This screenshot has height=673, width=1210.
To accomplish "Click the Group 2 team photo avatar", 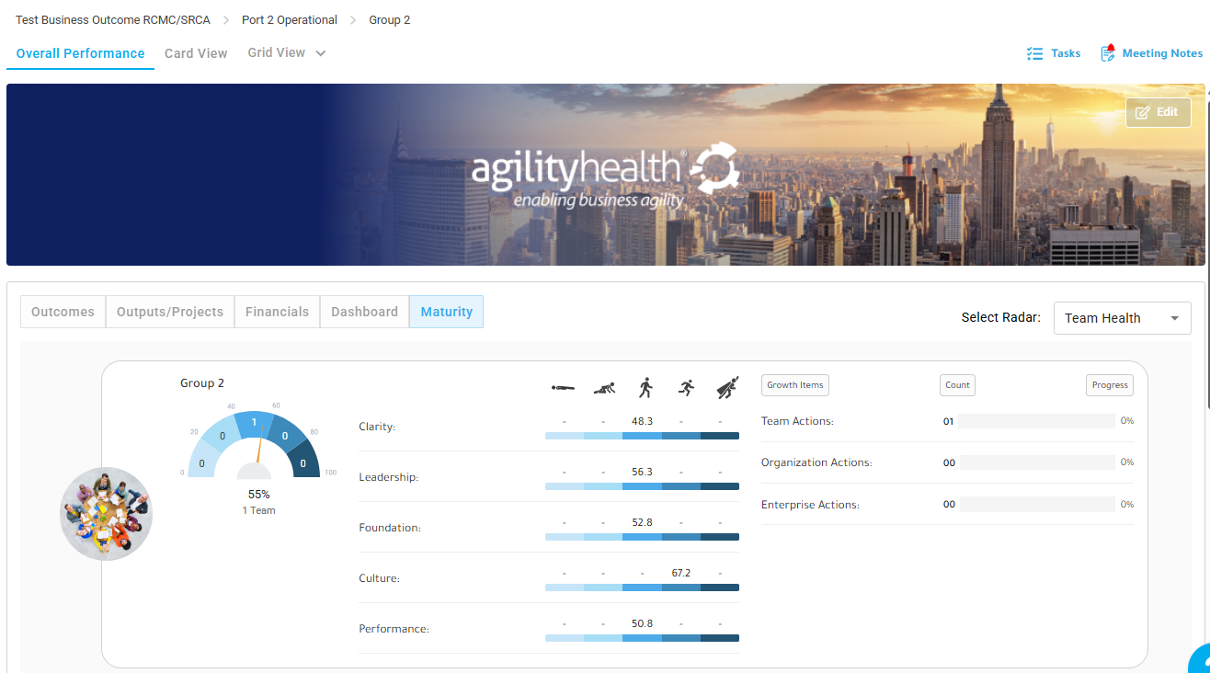I will tap(106, 514).
